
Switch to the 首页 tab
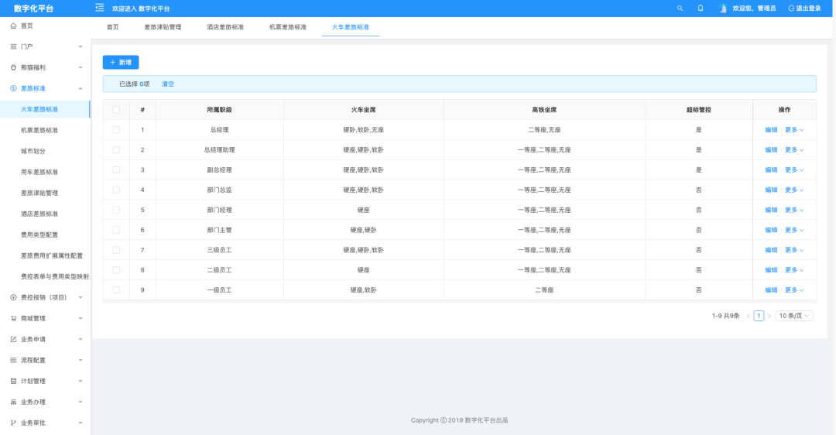point(112,27)
